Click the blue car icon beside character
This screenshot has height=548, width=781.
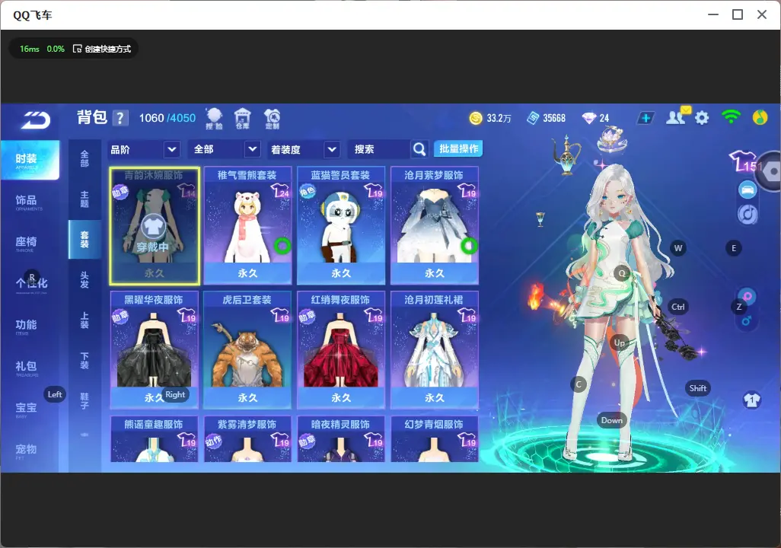click(748, 190)
